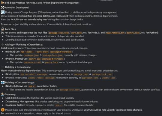Click the npm install --save-exact code snippet
Screen dimensions: 162x116
pos(46,52)
